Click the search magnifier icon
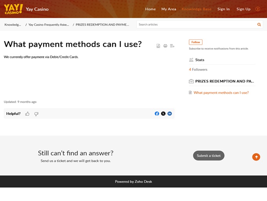 click(259, 24)
